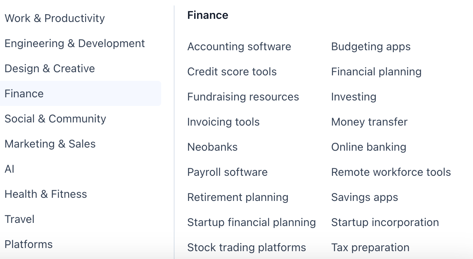Select the Work & Productivity category
The height and width of the screenshot is (259, 473).
click(55, 18)
